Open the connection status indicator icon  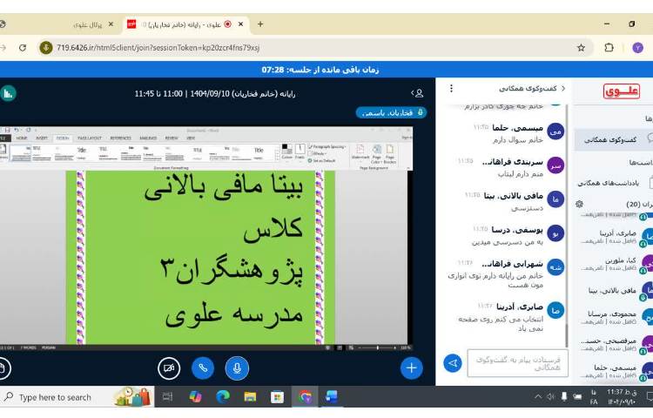[x=7, y=93]
